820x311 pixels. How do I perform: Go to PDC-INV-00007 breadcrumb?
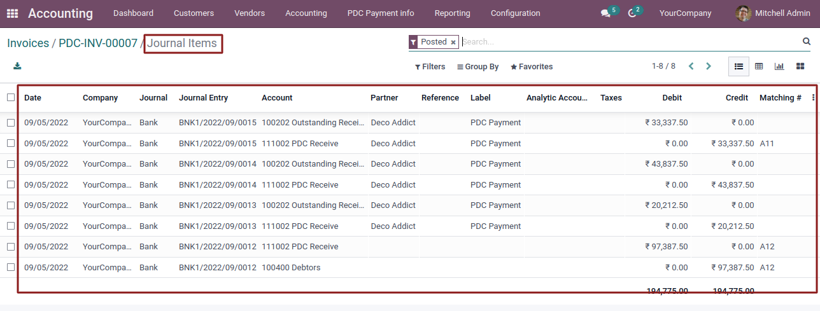point(98,43)
